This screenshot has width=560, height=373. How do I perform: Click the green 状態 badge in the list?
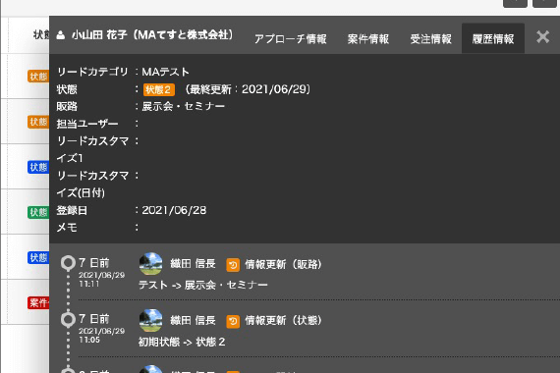tap(38, 212)
